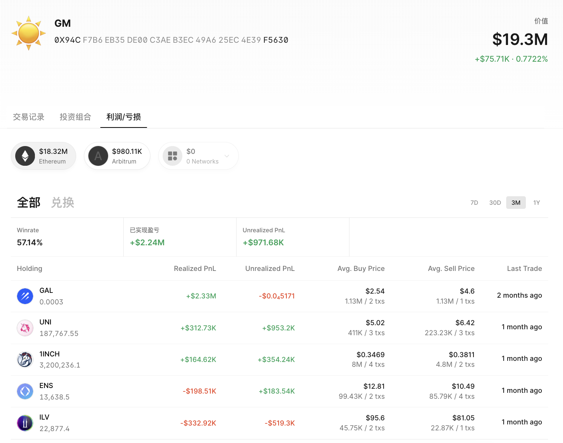Click the other networks grid icon
Viewport: 563px width, 443px height.
172,156
